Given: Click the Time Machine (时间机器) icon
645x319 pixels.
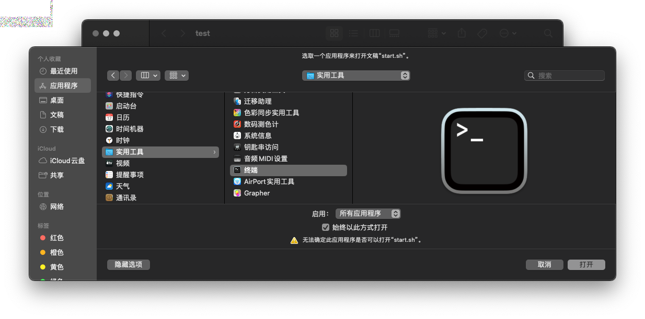Looking at the screenshot, I should click(x=109, y=129).
